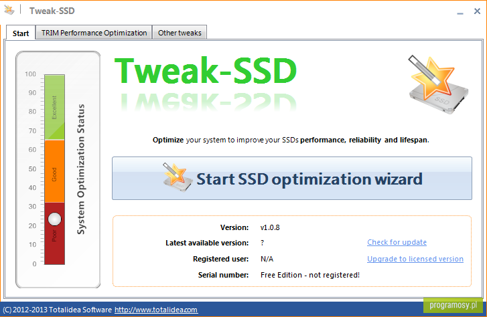Click the Tweak-SSD title bar app icon
Screen dimensions: 487x317
coord(9,10)
